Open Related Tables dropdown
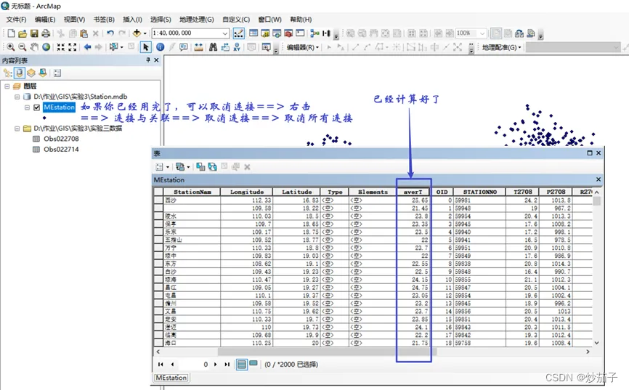This screenshot has width=629, height=390. 182,167
